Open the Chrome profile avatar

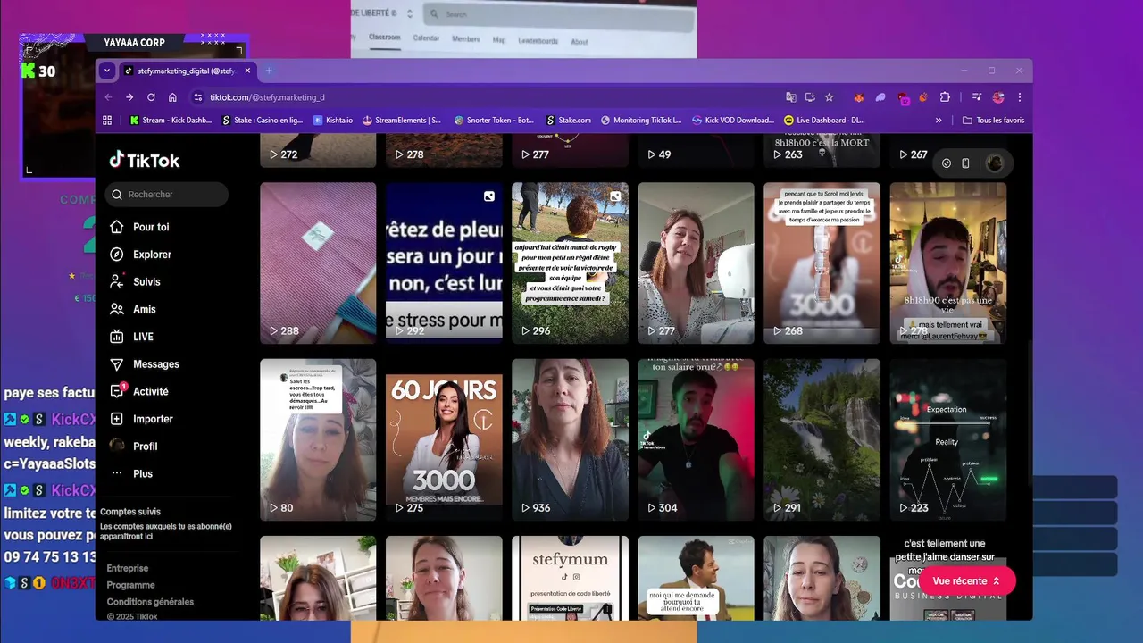(998, 97)
